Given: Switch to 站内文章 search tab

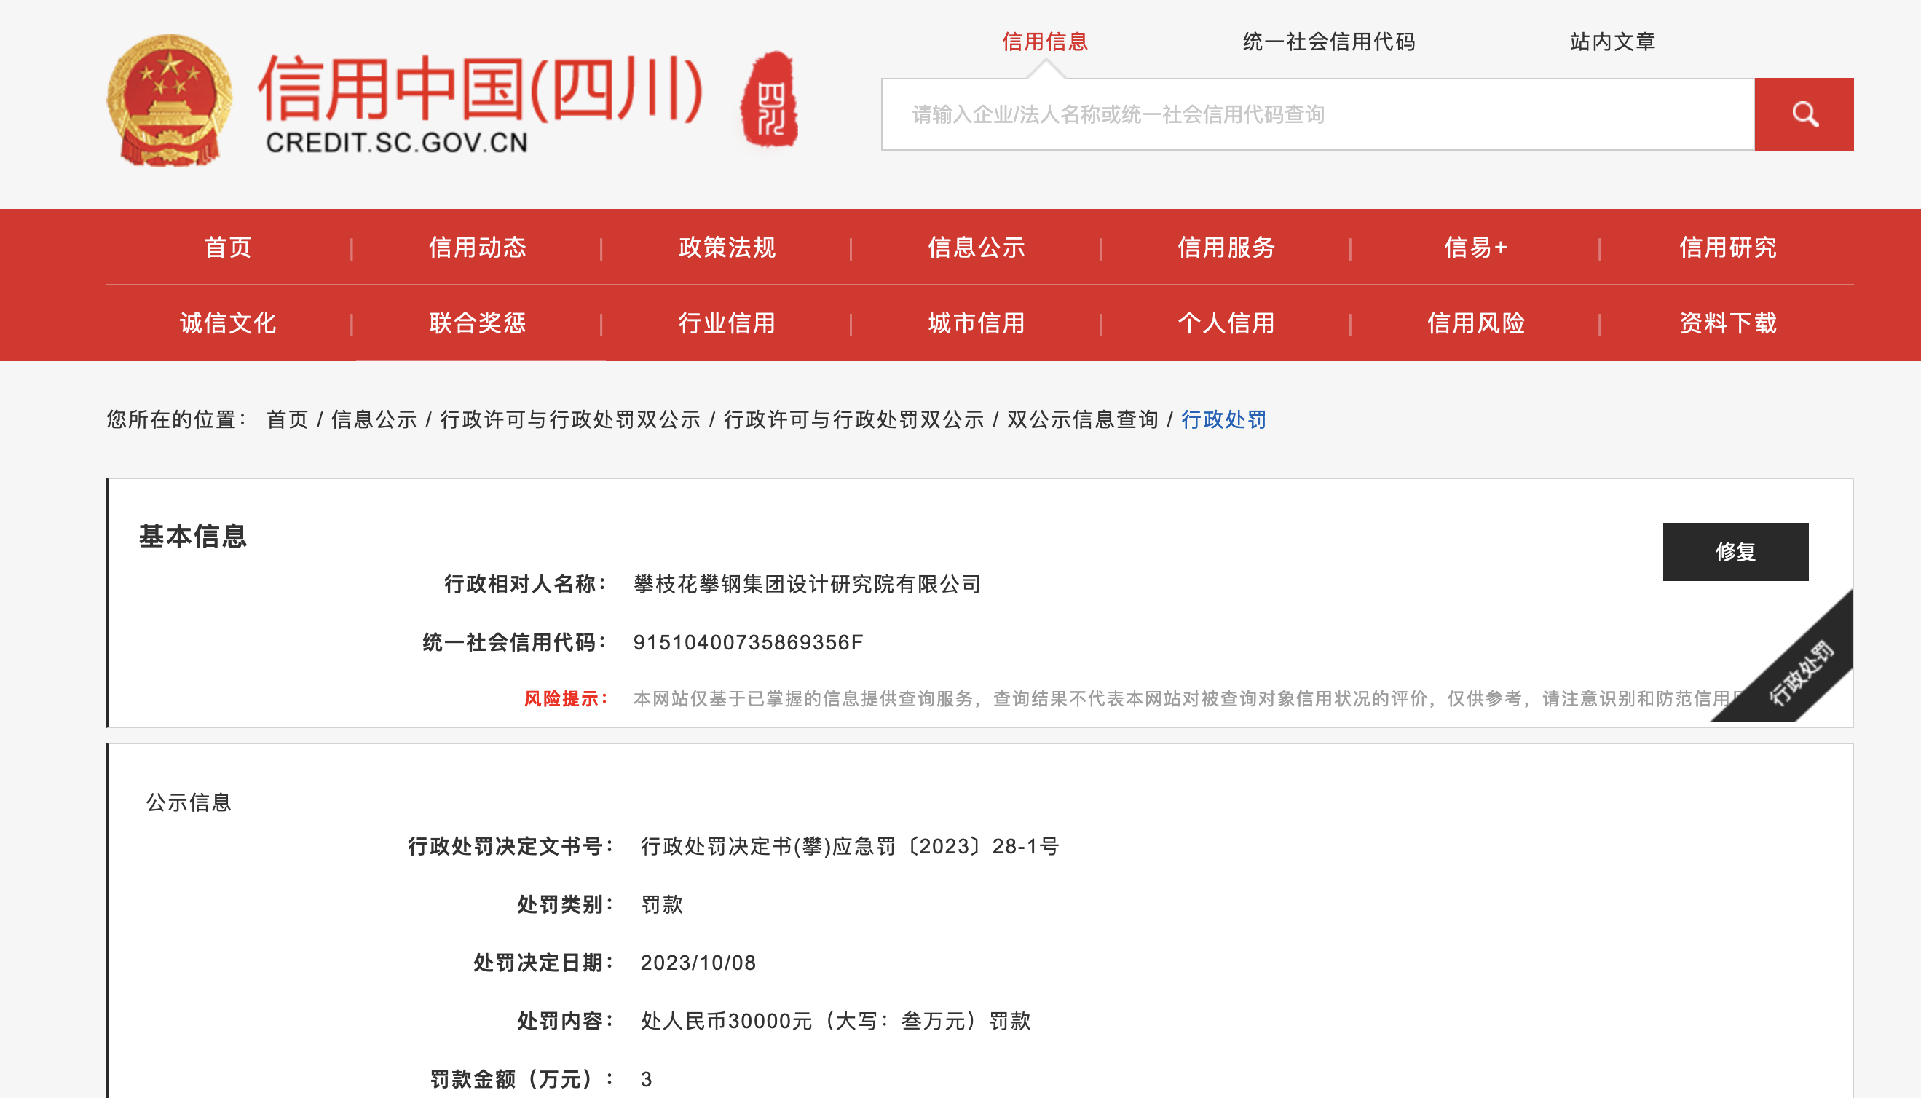Looking at the screenshot, I should tap(1612, 42).
